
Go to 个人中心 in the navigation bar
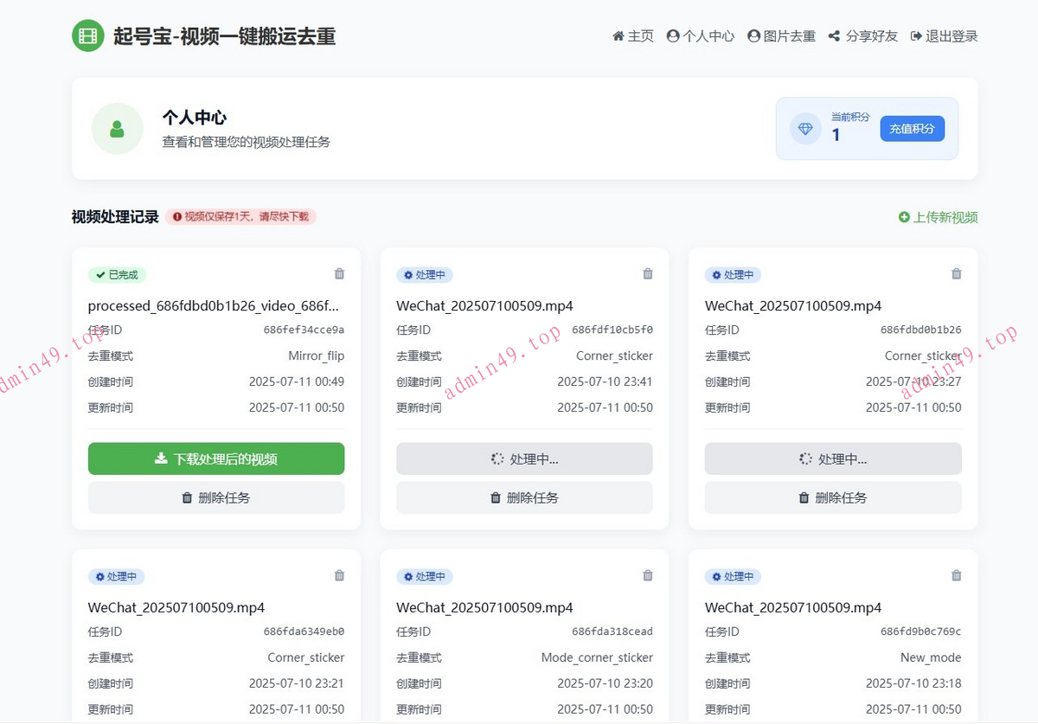point(701,36)
